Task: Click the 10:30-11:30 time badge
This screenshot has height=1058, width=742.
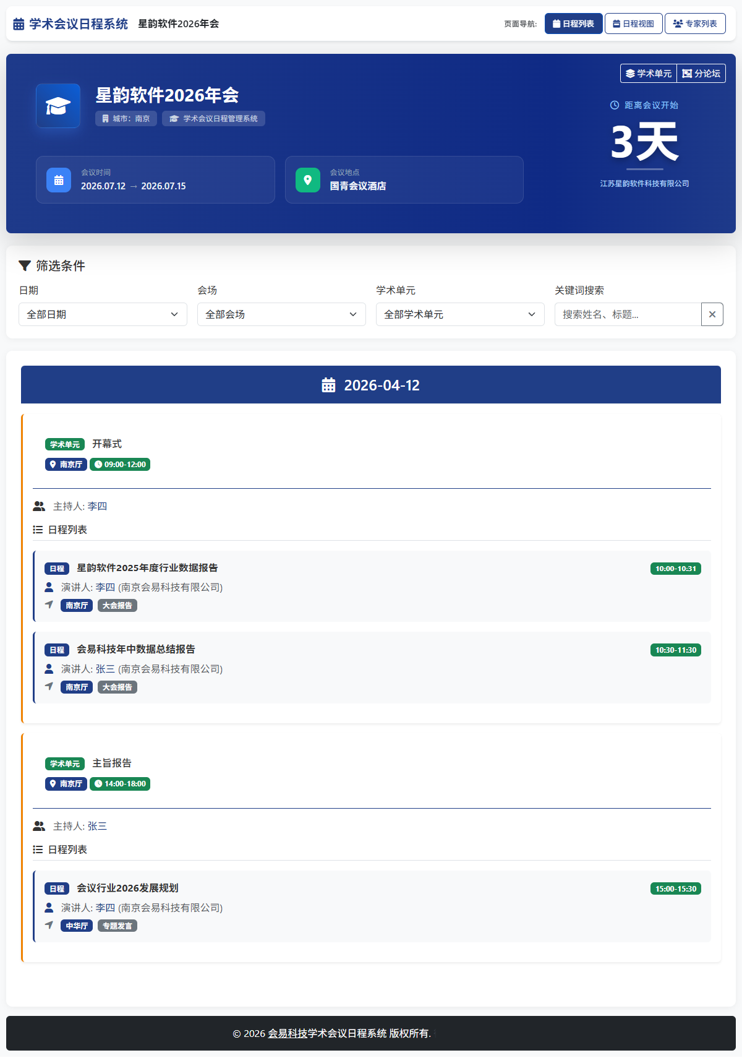Action: coord(676,650)
